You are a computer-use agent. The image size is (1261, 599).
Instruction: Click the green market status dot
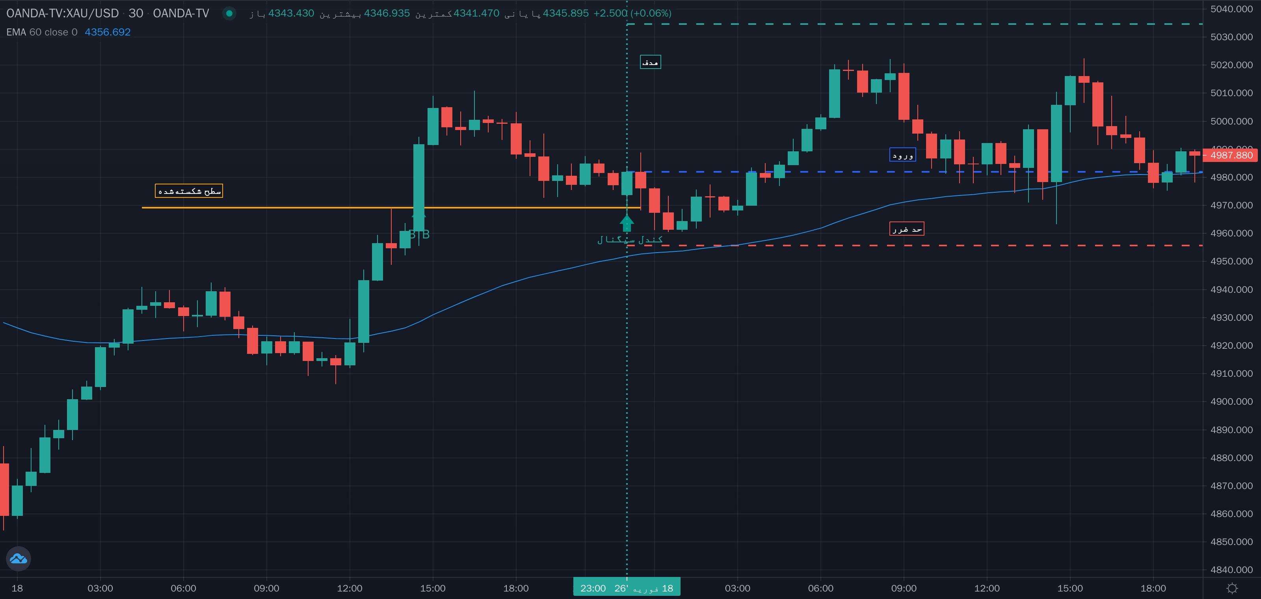coord(229,13)
